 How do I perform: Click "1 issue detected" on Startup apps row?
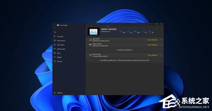click(152, 55)
